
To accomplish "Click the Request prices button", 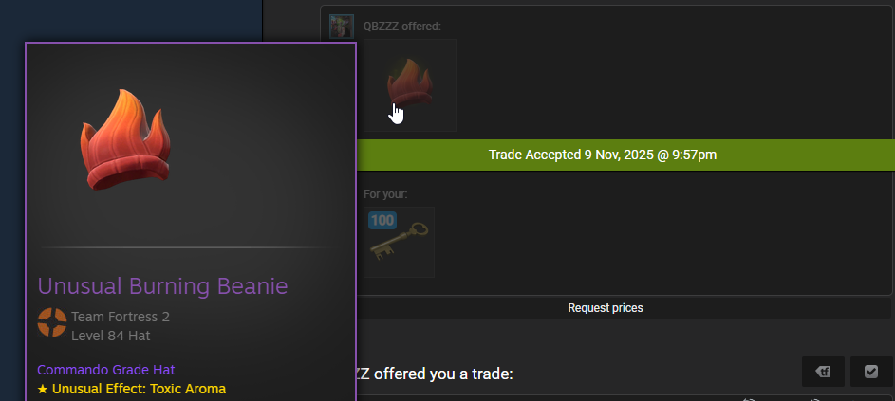I will pos(605,308).
